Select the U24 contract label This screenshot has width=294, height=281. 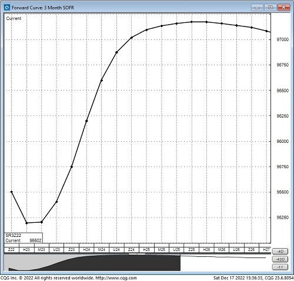(116, 250)
